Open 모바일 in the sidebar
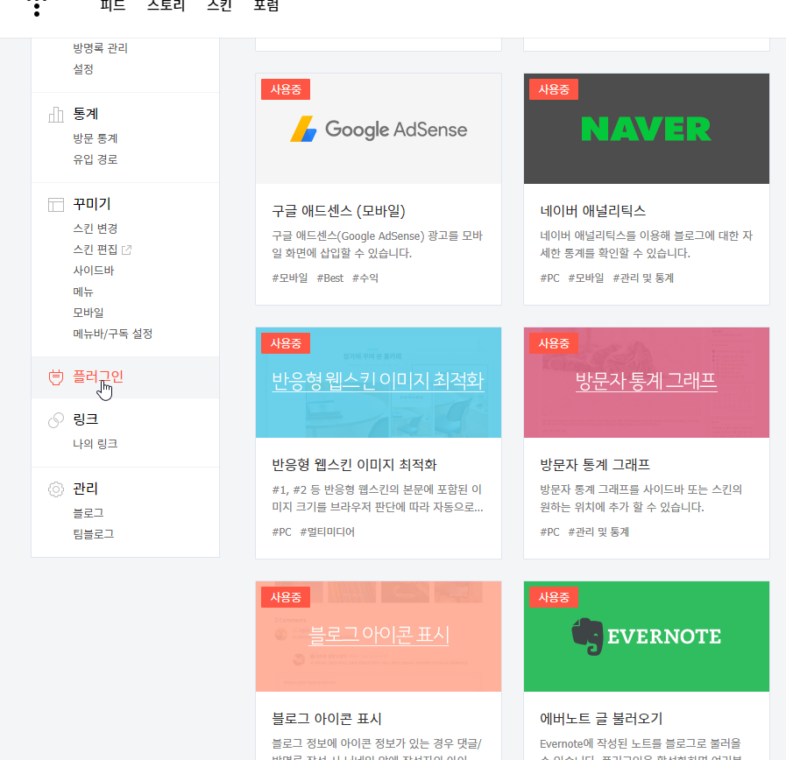786x760 pixels. (x=89, y=313)
